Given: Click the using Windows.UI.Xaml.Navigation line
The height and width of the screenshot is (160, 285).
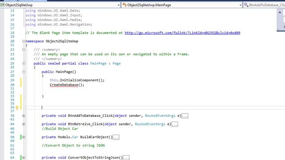Looking at the screenshot, I should (59, 24).
